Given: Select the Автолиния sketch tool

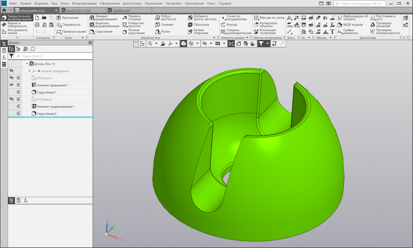Looking at the screenshot, I should coord(67,18).
